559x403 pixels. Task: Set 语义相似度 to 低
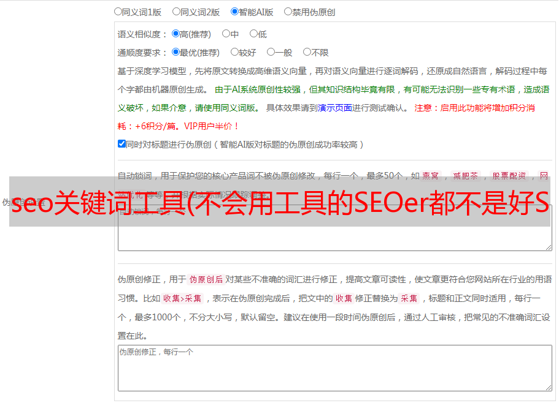pos(253,34)
